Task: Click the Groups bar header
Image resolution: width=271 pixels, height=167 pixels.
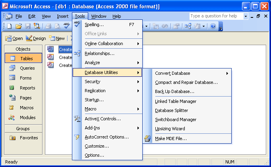Action: click(23, 129)
